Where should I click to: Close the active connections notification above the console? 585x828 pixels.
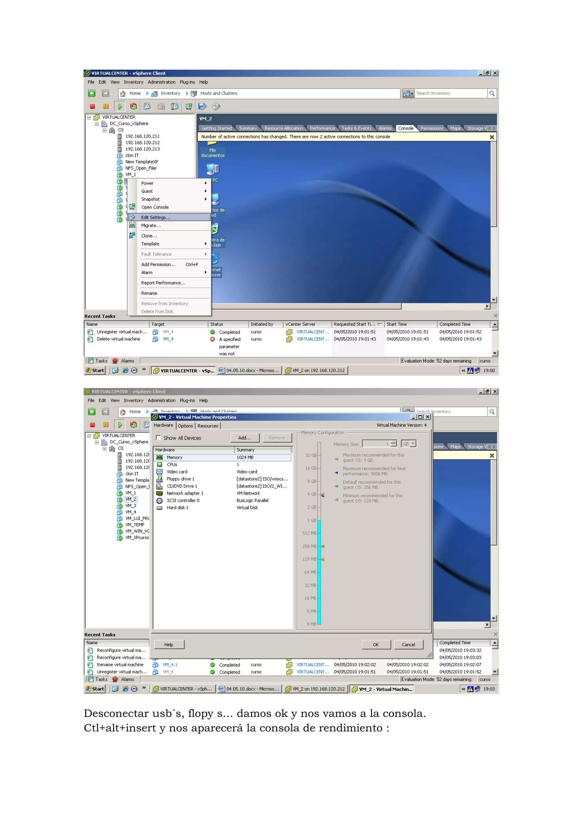492,137
